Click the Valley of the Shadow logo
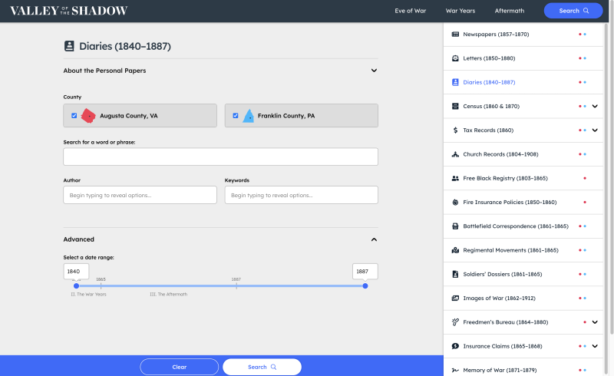This screenshot has width=614, height=376. (x=68, y=11)
